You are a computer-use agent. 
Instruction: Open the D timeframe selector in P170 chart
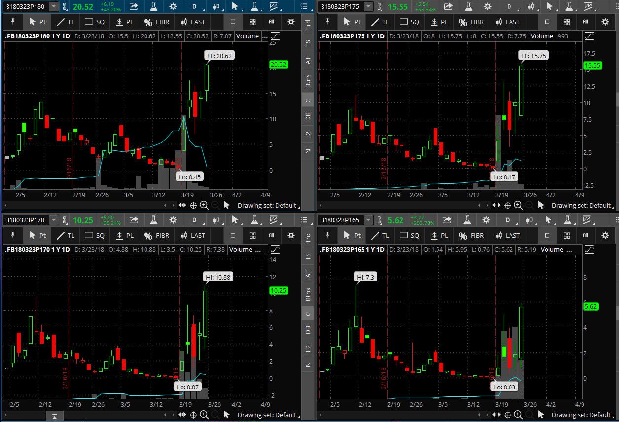pyautogui.click(x=194, y=220)
